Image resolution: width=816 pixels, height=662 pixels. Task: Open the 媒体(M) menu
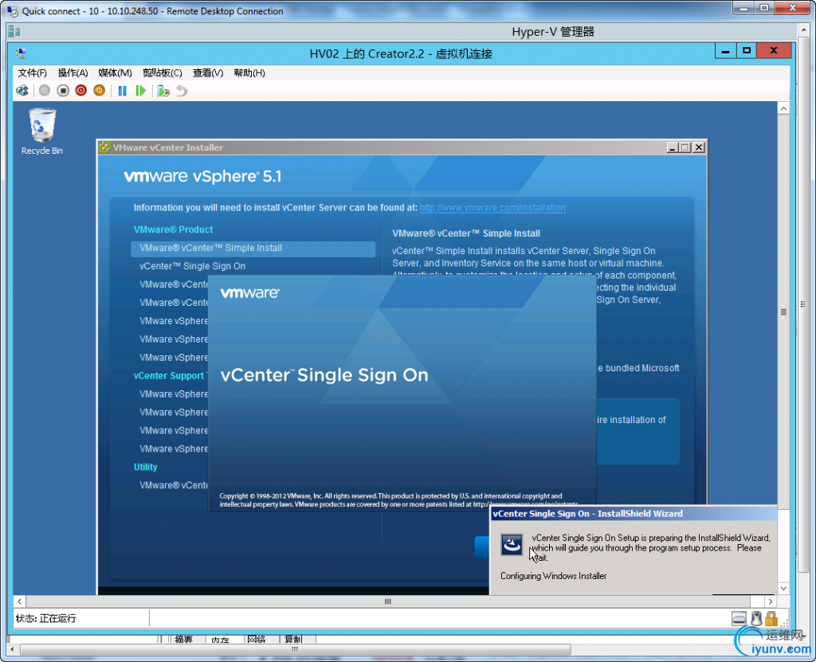pyautogui.click(x=115, y=72)
